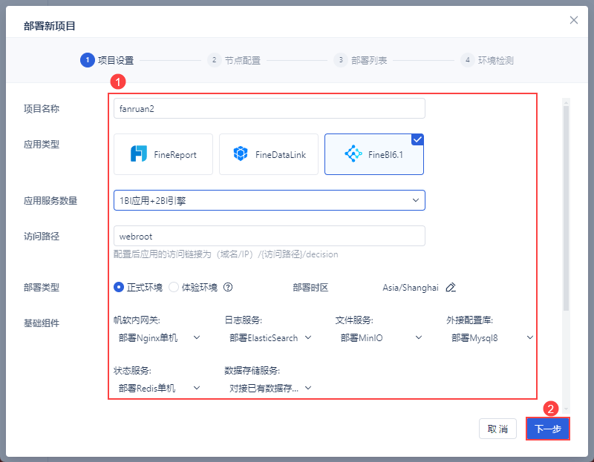Select the FineDataLink application type
The height and width of the screenshot is (462, 594).
(x=269, y=154)
